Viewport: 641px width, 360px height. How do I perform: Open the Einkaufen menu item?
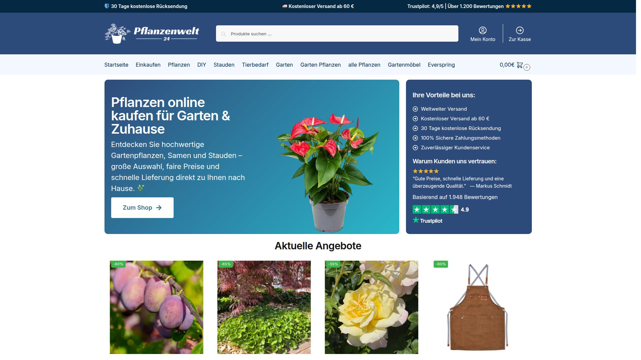pyautogui.click(x=148, y=65)
